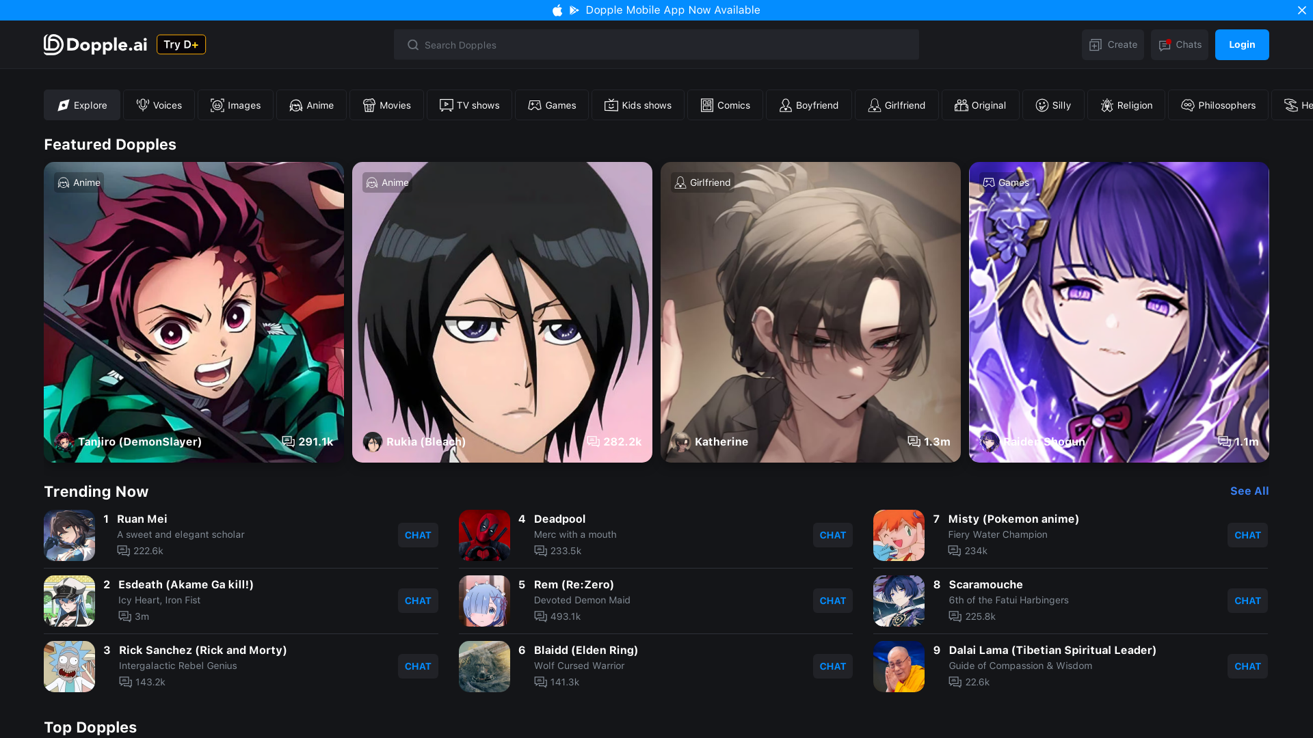The height and width of the screenshot is (738, 1313).
Task: Switch to the Religion tab
Action: click(x=1126, y=105)
